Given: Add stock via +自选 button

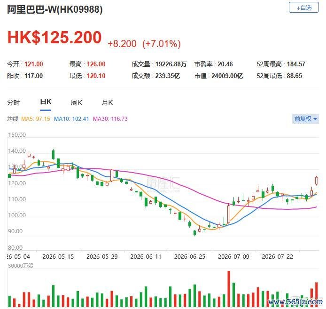Looking at the screenshot, I should 304,8.
